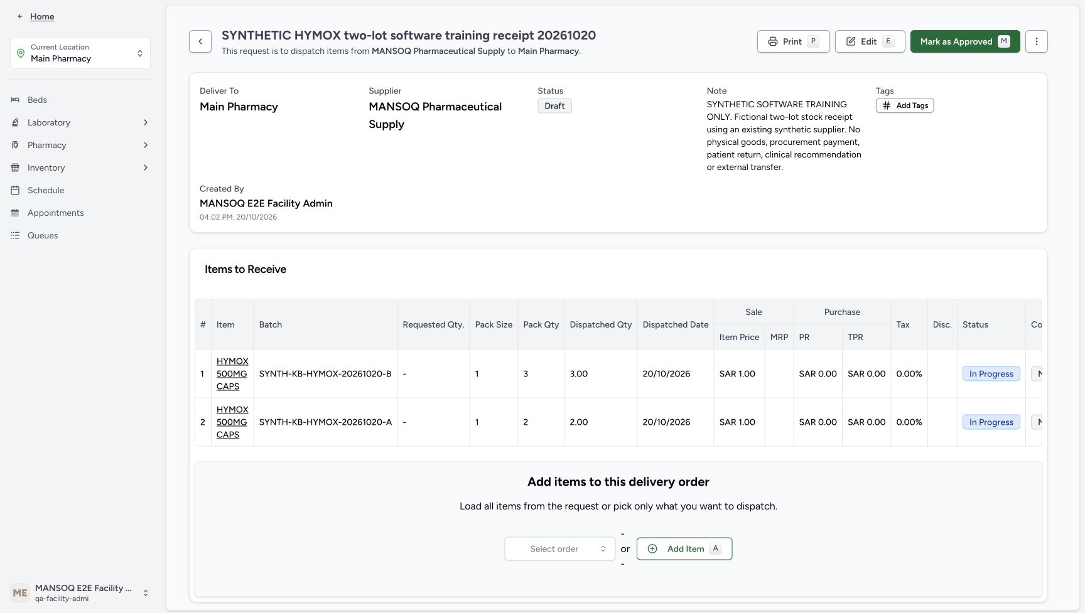Screen dimensions: 1085x613
Task: Click the In Progress status in row 1
Action: pyautogui.click(x=991, y=374)
